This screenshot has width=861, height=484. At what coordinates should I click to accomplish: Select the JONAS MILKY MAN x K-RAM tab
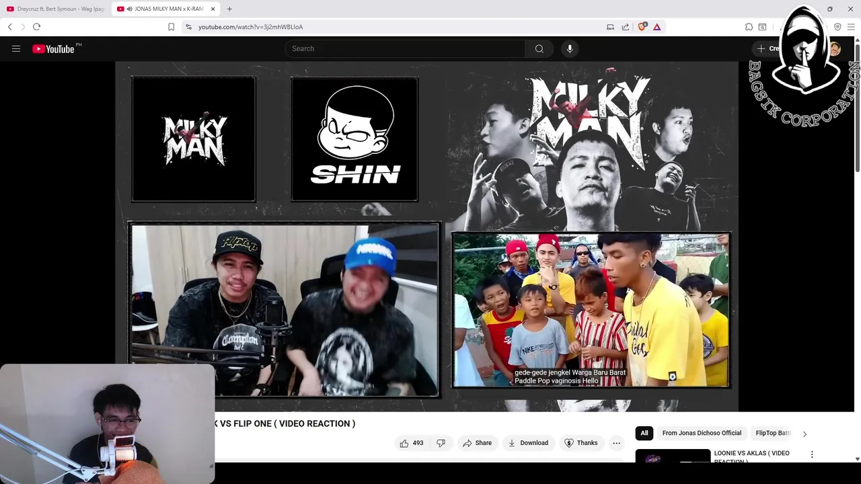[x=165, y=9]
